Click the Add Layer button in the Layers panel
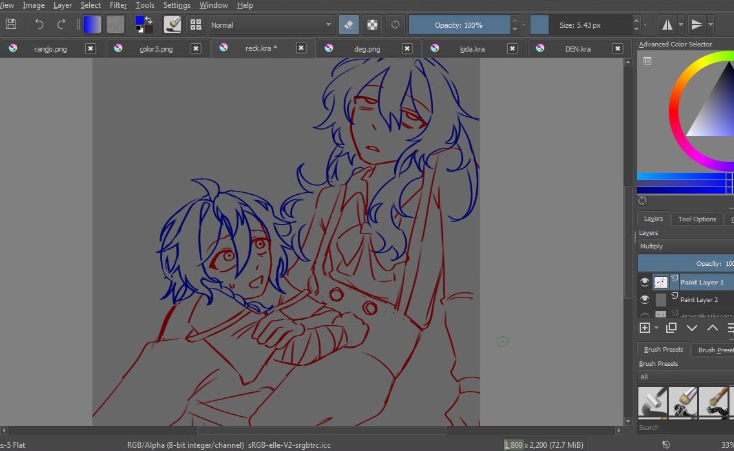Viewport: 734px width, 451px height. (644, 328)
